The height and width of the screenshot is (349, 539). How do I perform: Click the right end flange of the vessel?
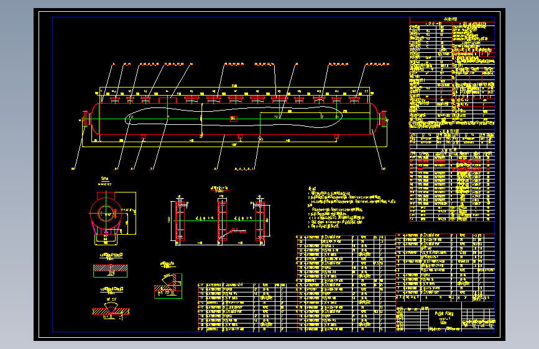click(x=382, y=119)
